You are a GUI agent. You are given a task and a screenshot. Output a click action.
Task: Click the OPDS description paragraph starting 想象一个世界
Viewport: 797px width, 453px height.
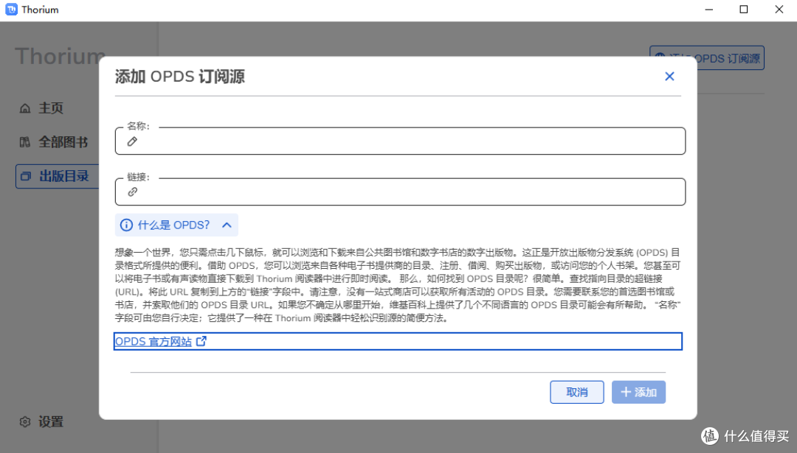tap(398, 285)
